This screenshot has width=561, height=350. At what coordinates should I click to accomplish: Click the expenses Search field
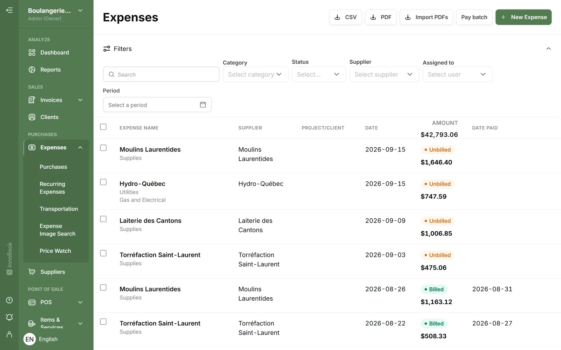pos(161,74)
